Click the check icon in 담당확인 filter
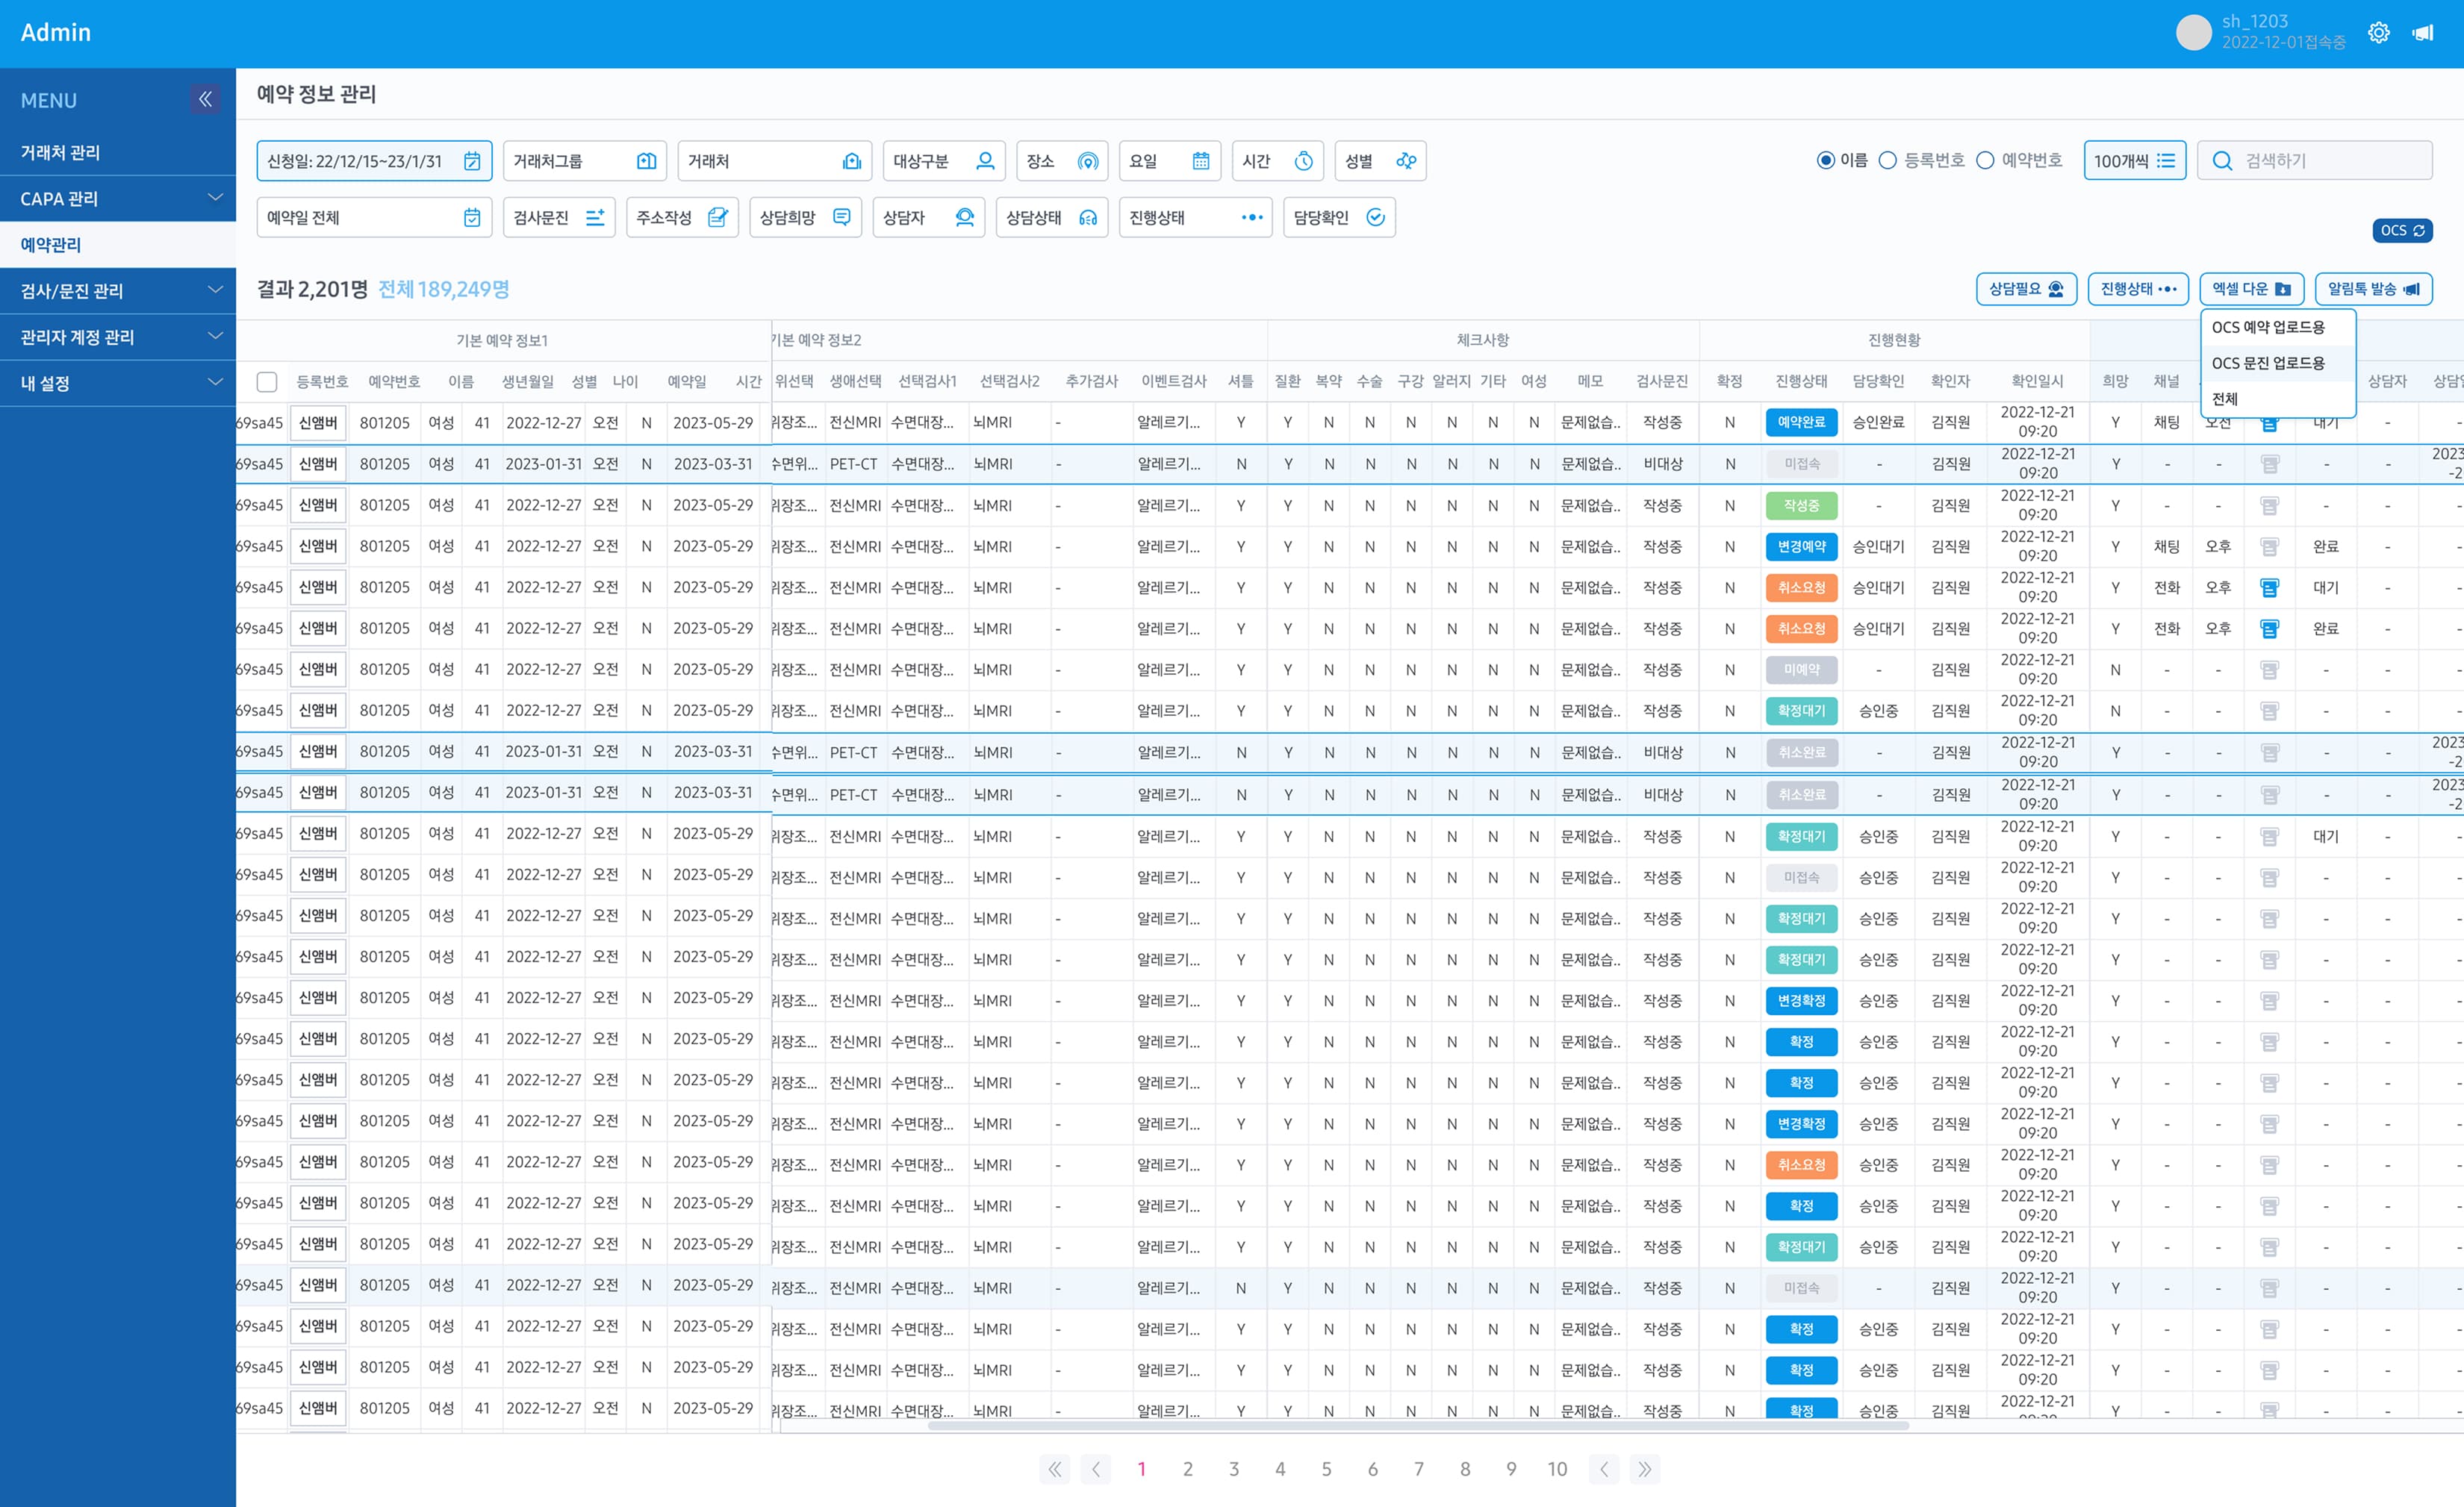This screenshot has width=2464, height=1507. click(1375, 217)
